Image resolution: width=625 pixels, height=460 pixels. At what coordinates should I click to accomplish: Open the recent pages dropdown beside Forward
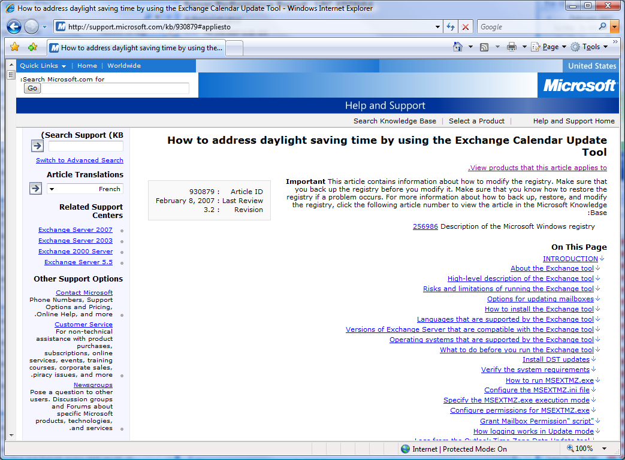(44, 27)
